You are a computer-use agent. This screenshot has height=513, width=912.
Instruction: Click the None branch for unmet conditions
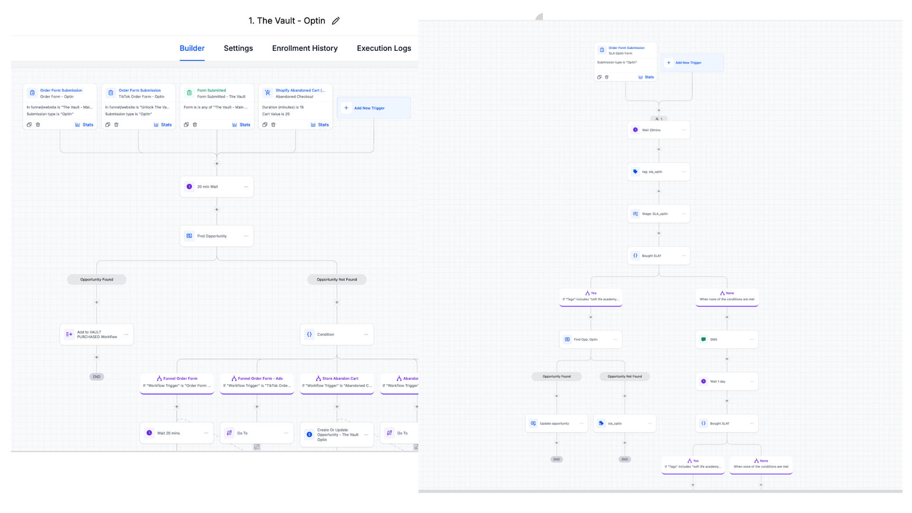pos(726,296)
